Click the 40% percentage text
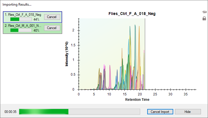The height and width of the screenshot is (118, 208). 36,30
